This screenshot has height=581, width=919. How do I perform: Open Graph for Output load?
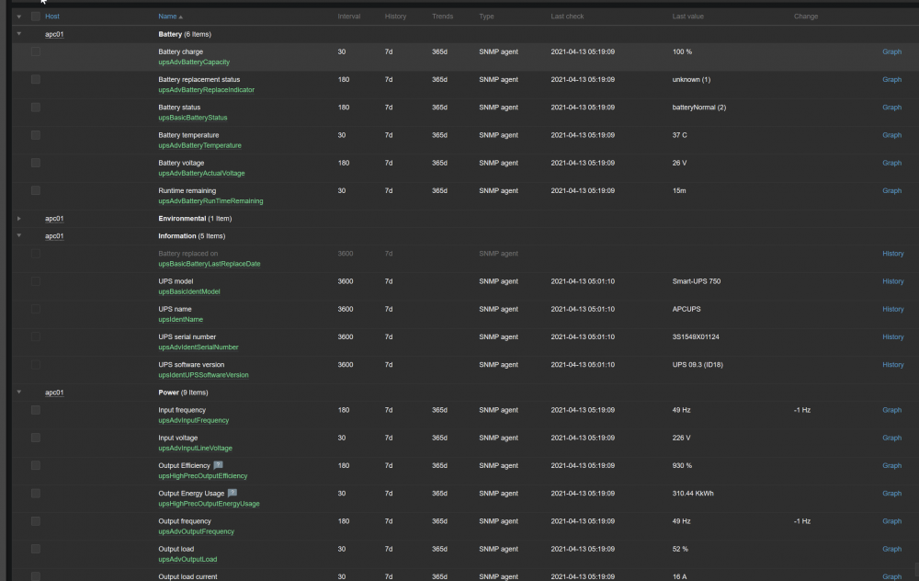891,549
